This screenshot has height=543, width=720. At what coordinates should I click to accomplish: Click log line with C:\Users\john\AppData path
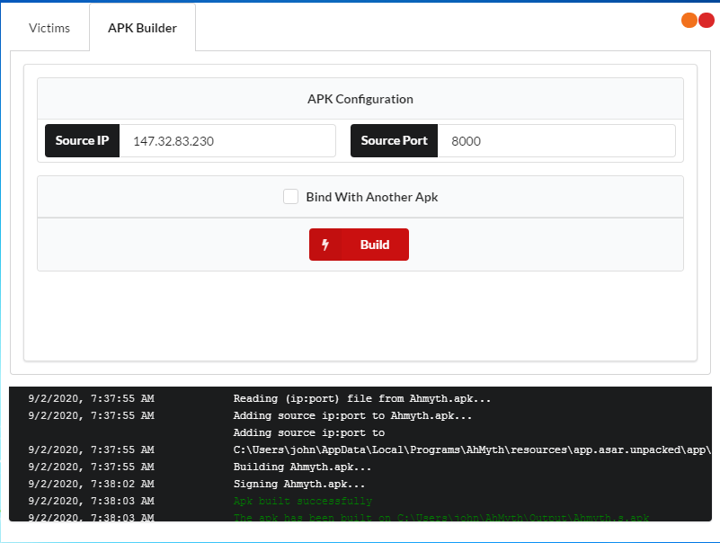point(472,450)
